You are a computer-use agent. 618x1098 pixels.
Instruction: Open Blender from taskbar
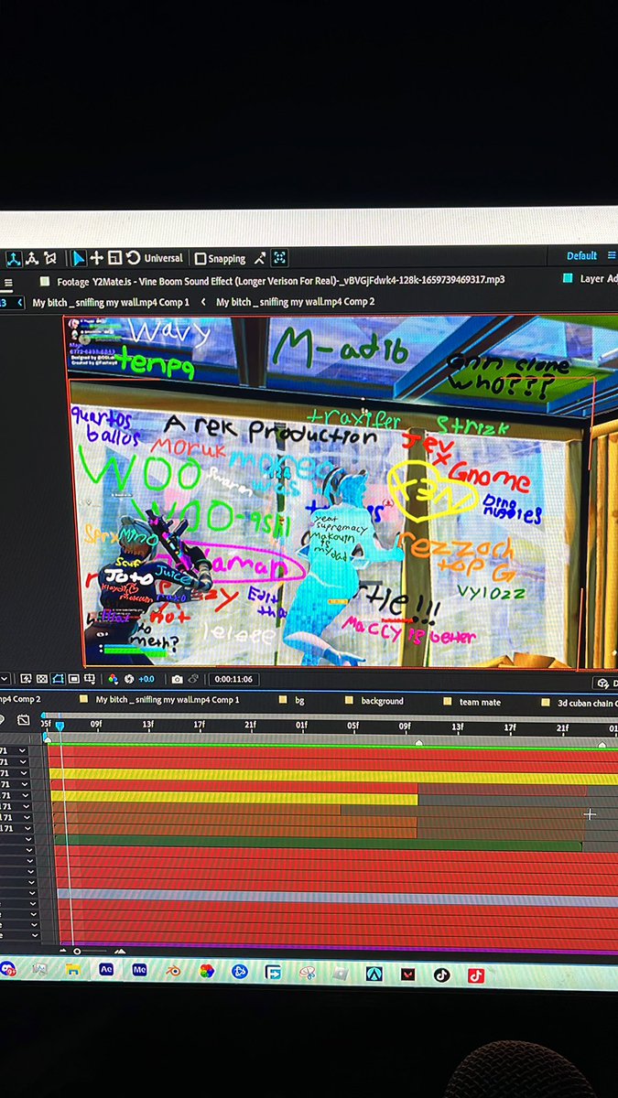pos(173,970)
